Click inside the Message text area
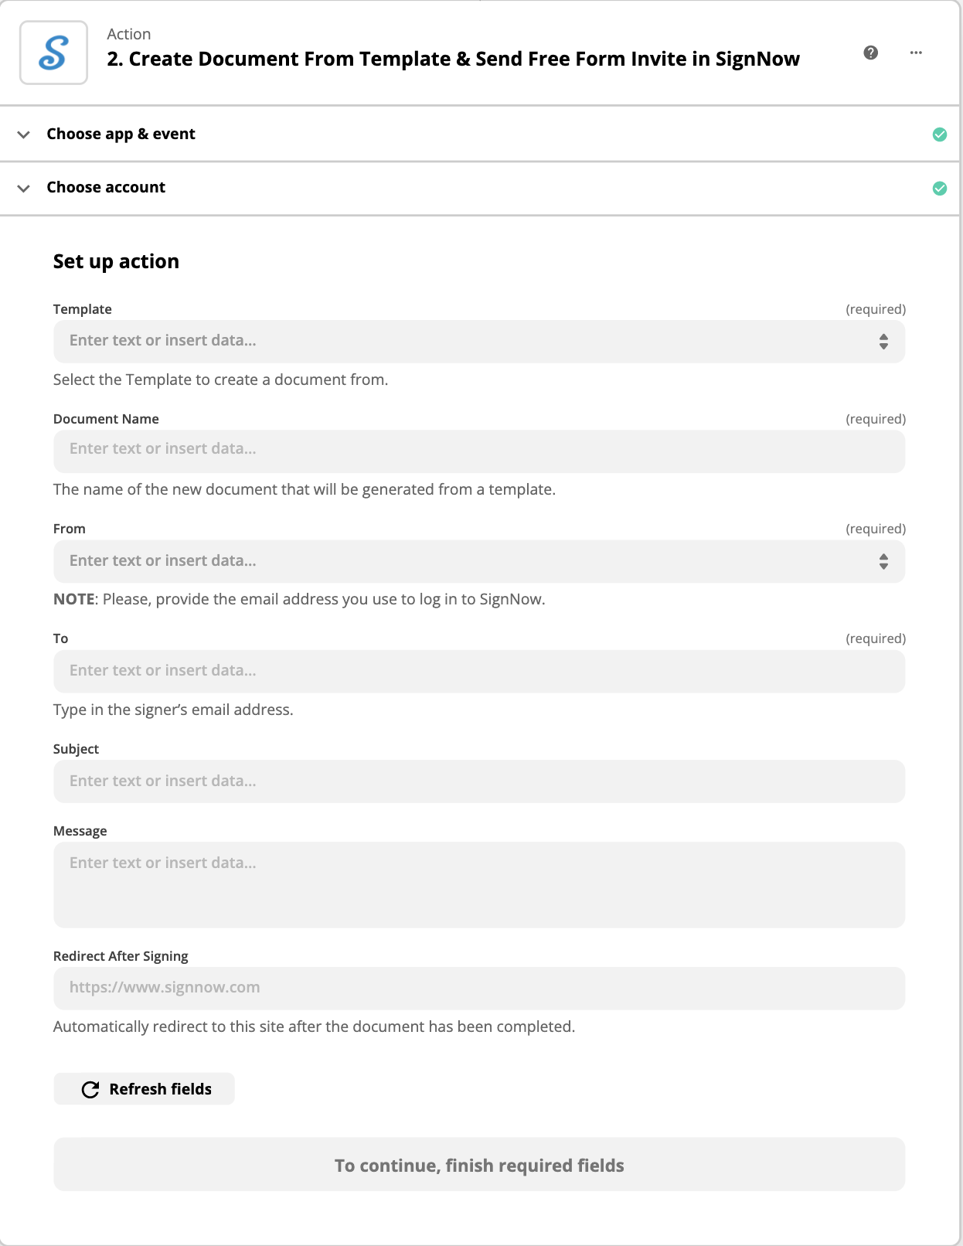This screenshot has height=1246, width=963. 478,884
